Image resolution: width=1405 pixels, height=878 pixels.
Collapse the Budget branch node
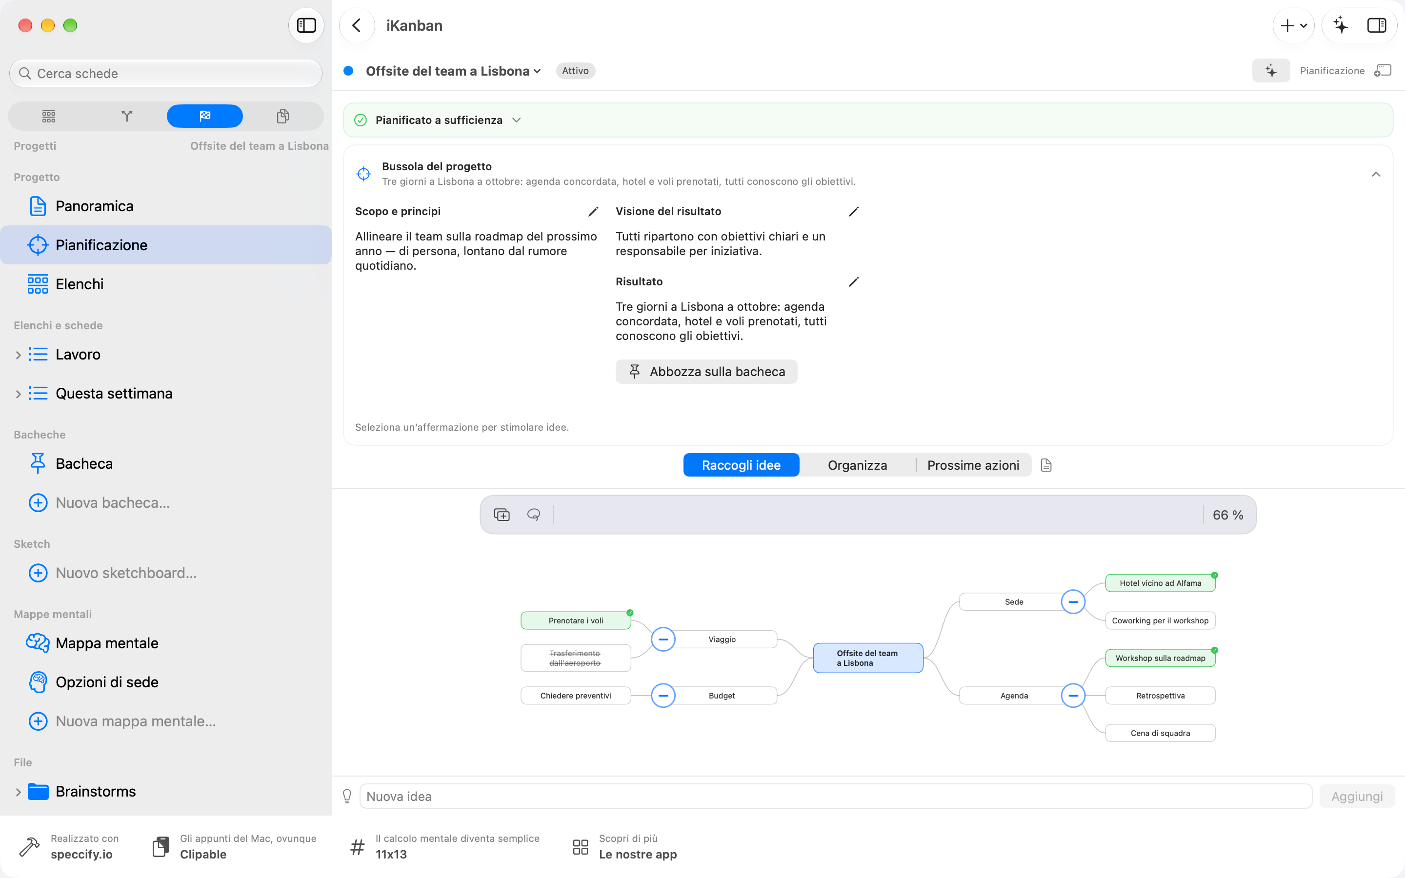[x=663, y=696]
